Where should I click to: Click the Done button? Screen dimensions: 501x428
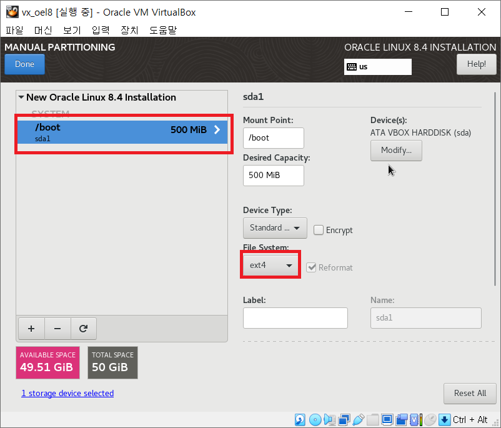pos(24,64)
